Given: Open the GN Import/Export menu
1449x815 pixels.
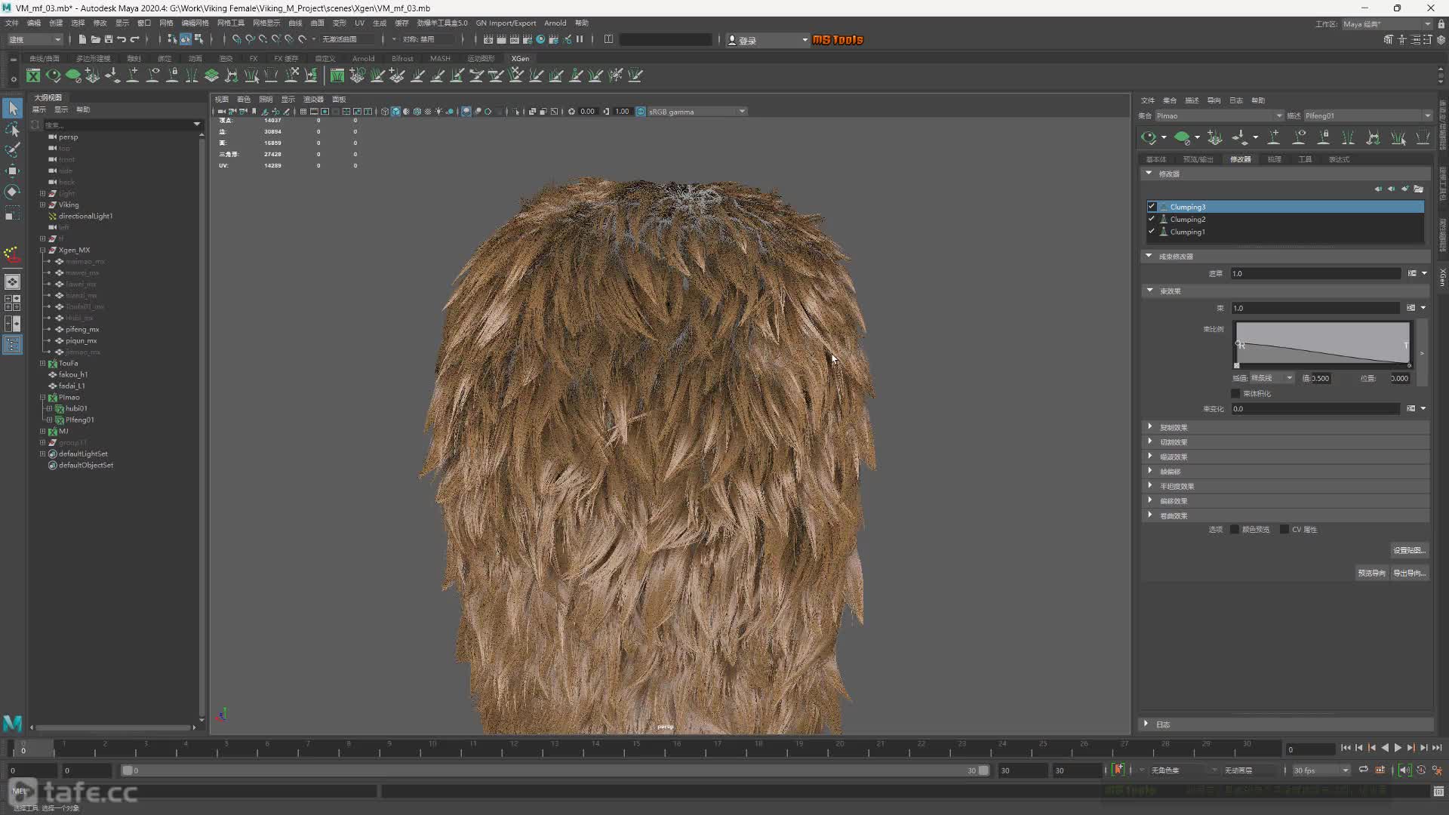Looking at the screenshot, I should 506,23.
